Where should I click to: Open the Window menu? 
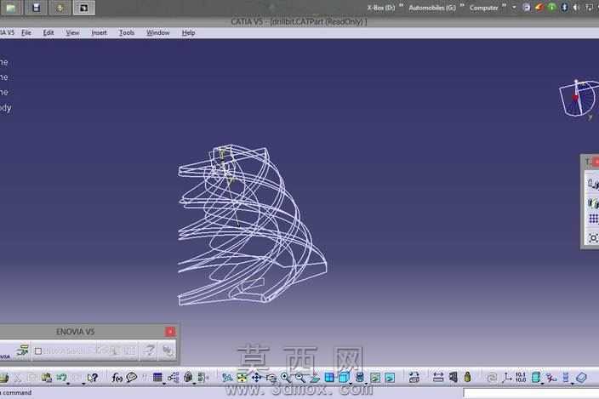click(x=157, y=33)
